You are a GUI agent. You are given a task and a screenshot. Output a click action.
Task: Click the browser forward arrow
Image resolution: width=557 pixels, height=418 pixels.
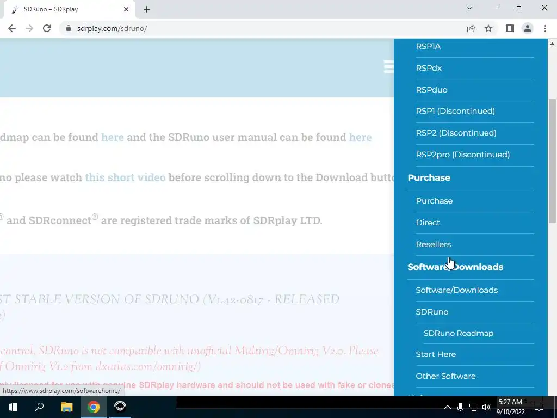coord(29,28)
